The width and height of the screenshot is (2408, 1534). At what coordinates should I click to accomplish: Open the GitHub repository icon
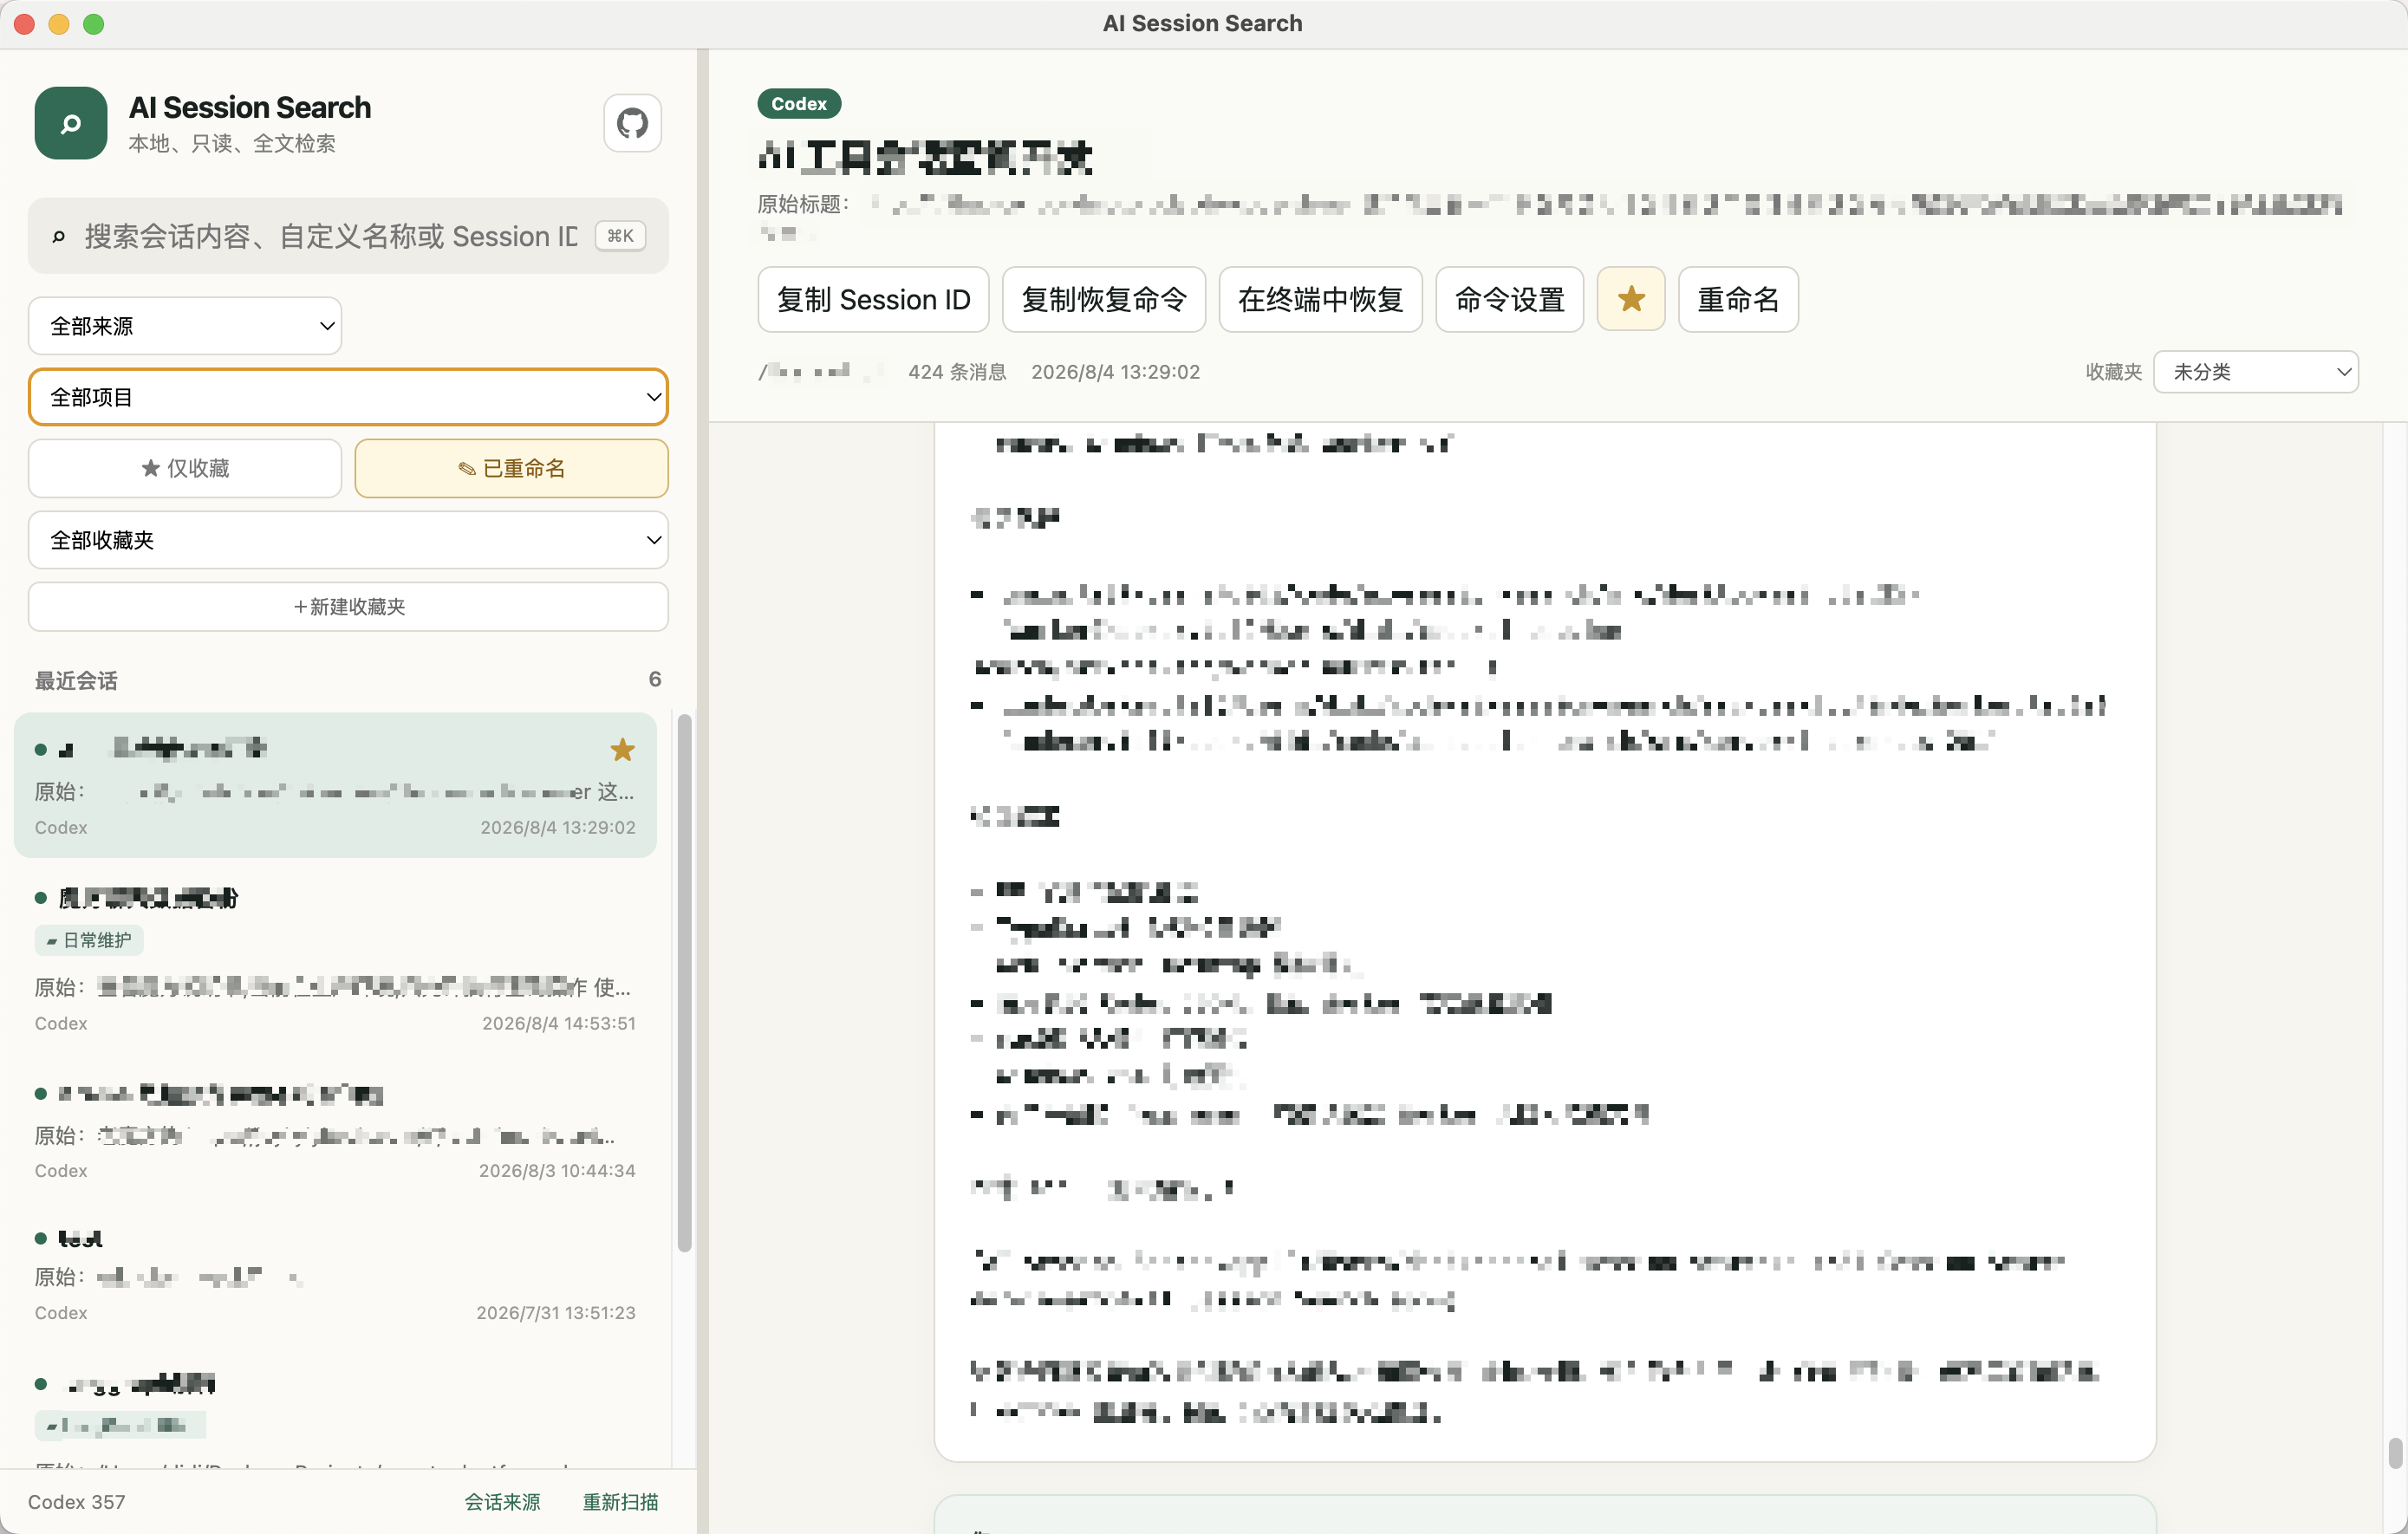[x=632, y=123]
